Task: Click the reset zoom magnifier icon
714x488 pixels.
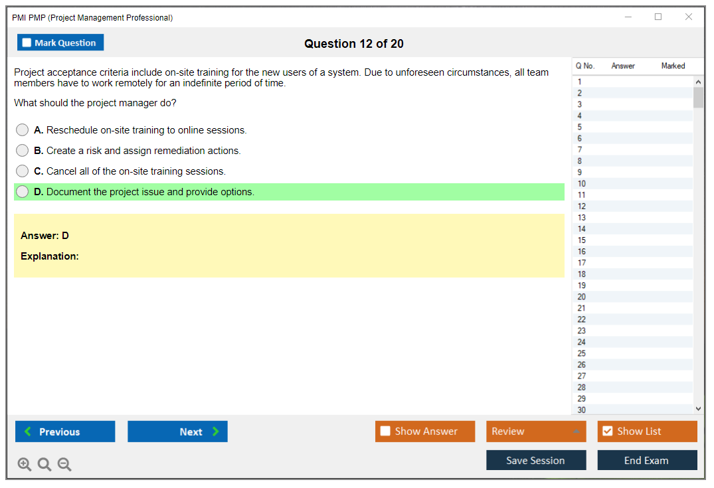Action: (x=45, y=465)
